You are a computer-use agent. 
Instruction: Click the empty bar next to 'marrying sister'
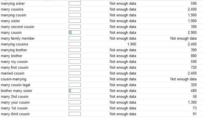click(75, 3)
